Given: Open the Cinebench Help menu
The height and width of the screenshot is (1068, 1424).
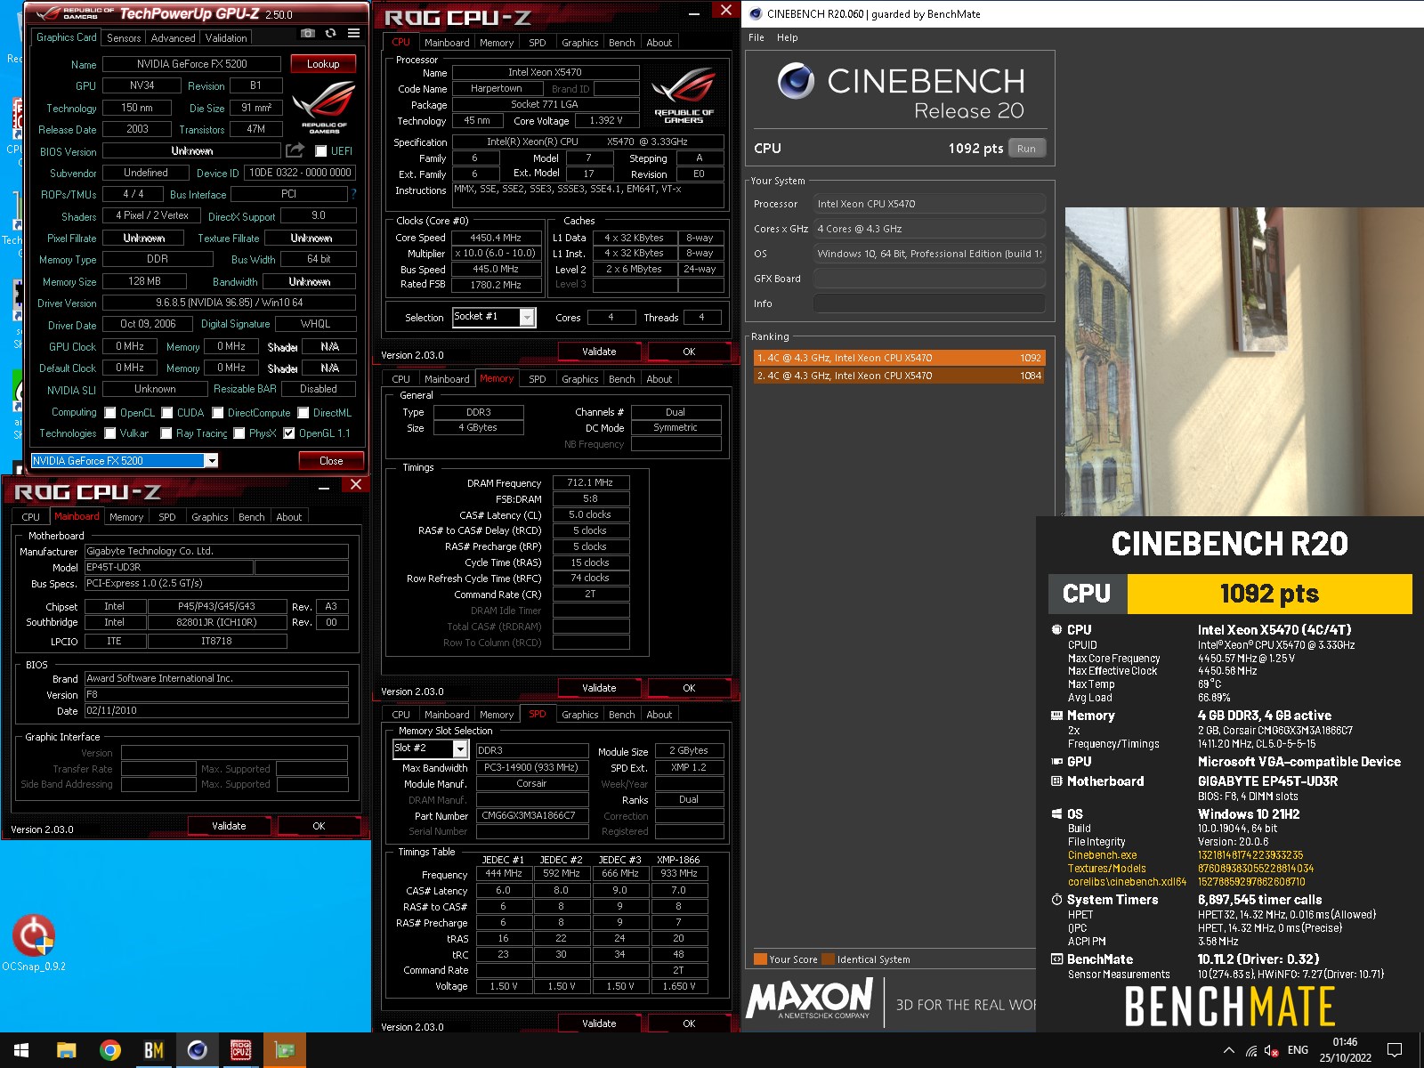Looking at the screenshot, I should pos(787,37).
